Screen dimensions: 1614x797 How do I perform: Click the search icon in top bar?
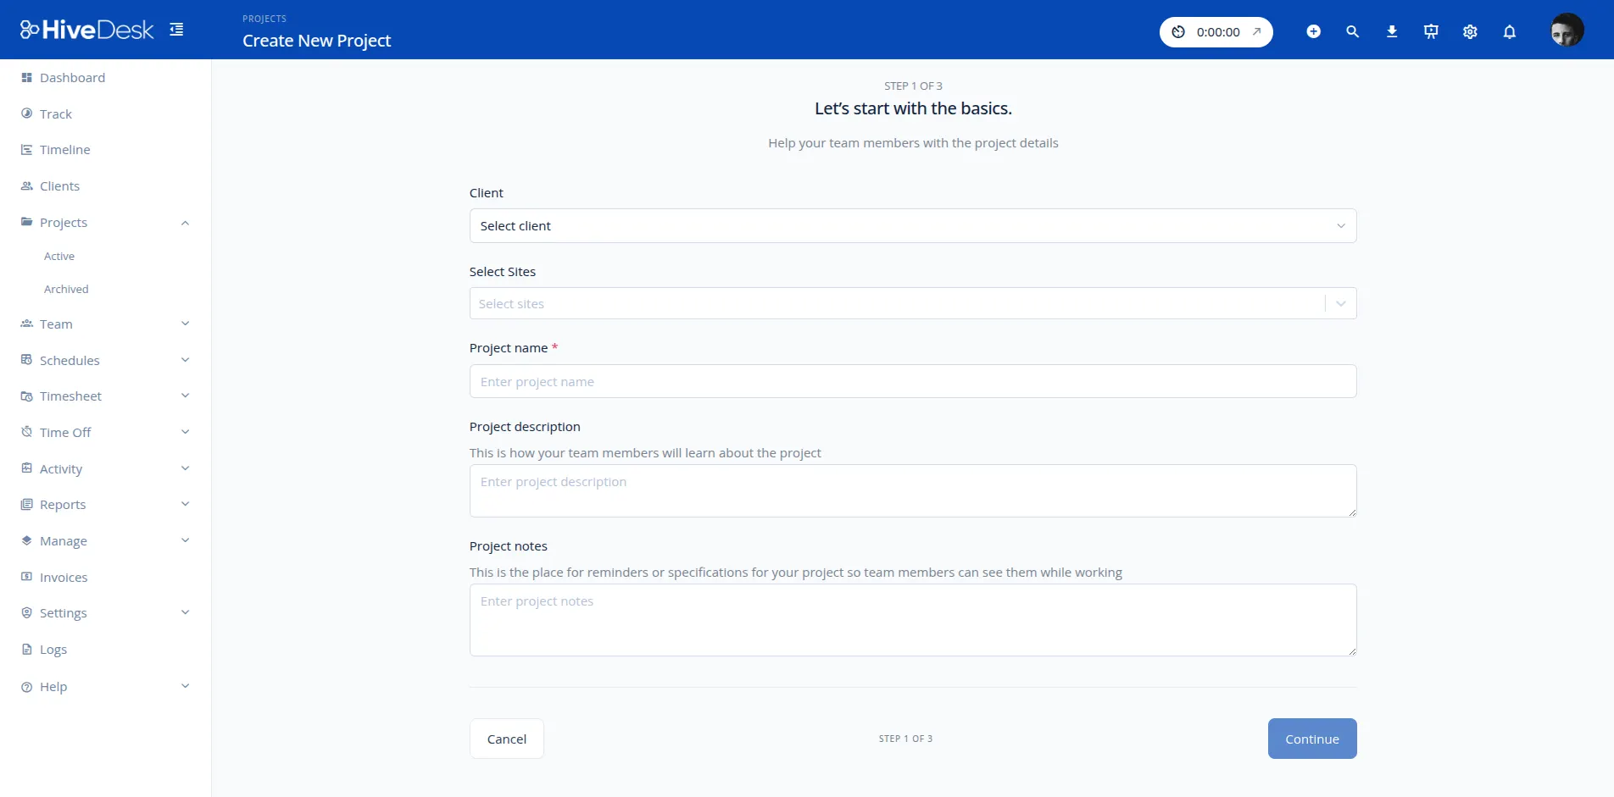[x=1352, y=30]
